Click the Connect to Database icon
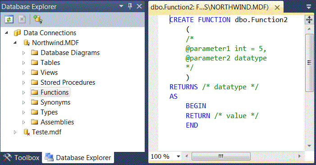Viewport: 316px width, 165px height. (37, 19)
